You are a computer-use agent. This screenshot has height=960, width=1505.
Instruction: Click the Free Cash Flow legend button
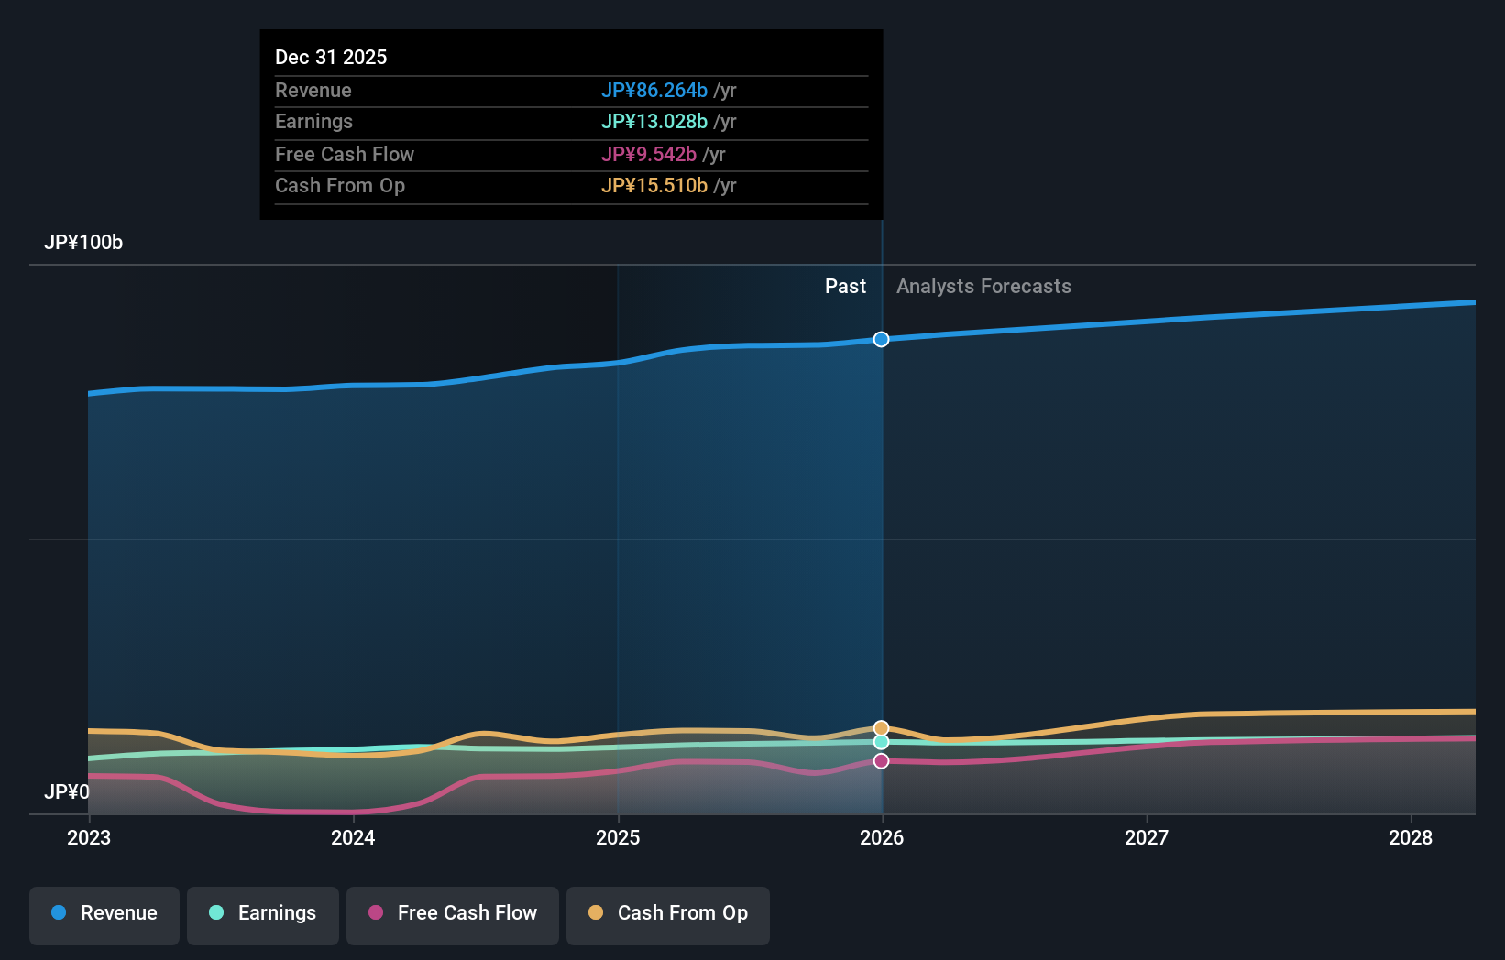[x=452, y=913]
